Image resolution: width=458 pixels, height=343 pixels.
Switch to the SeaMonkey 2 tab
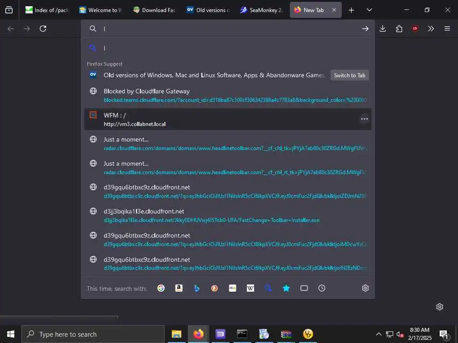click(262, 10)
